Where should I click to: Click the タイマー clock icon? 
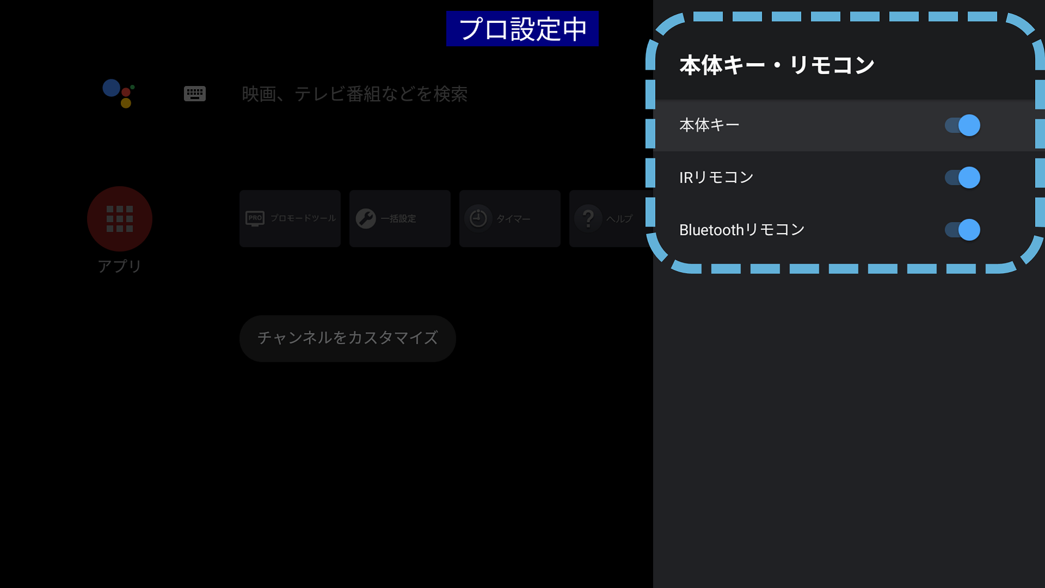pyautogui.click(x=478, y=218)
